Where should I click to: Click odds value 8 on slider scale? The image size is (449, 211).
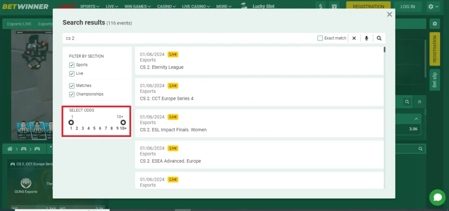pyautogui.click(x=112, y=128)
